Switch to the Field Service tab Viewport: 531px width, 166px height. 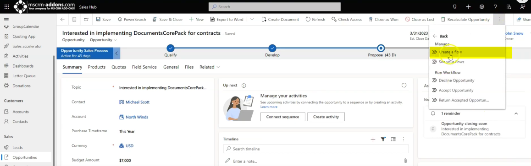[x=144, y=67]
